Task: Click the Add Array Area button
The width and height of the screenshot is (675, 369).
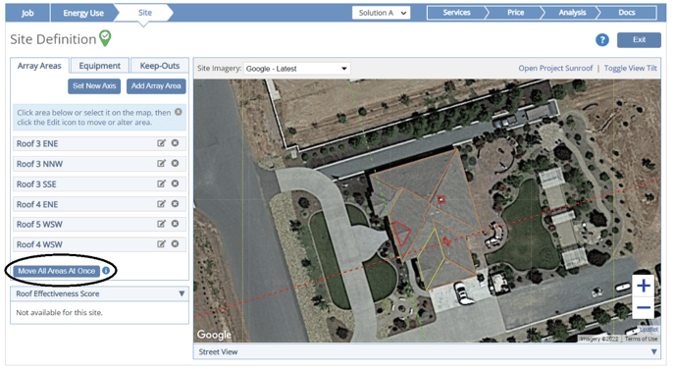Action: click(x=156, y=86)
